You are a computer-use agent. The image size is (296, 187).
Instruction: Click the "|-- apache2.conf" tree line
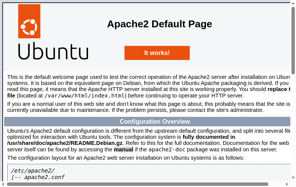click(38, 177)
